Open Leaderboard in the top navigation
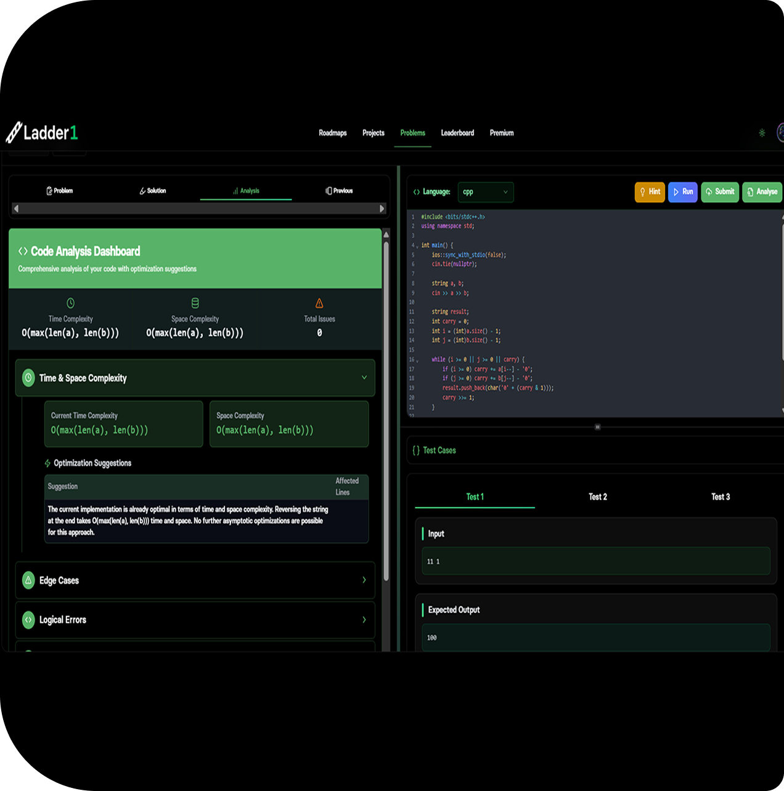Viewport: 784px width, 791px height. coord(457,133)
